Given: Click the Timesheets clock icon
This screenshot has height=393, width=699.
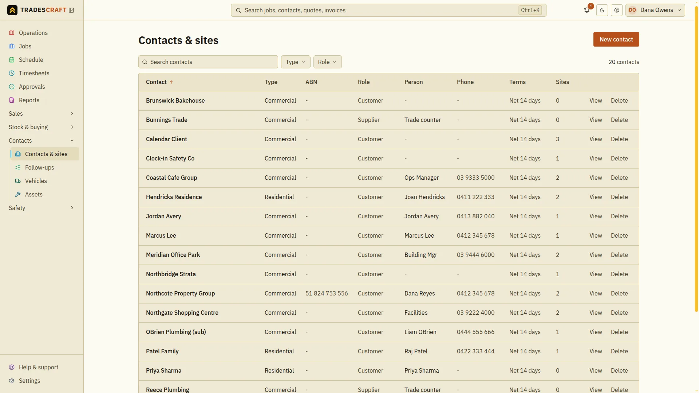Looking at the screenshot, I should [x=12, y=73].
